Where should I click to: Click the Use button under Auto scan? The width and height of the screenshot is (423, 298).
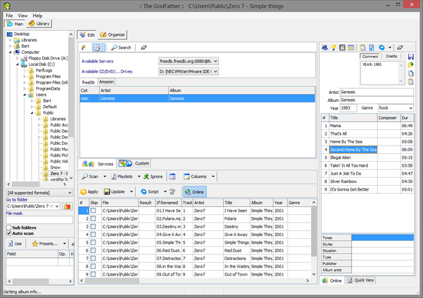pos(15,244)
